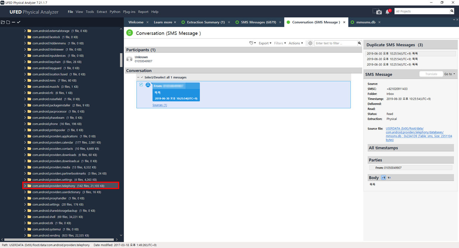Viewport: 459px width, 248px height.
Task: Open the Extract menu
Action: (x=102, y=12)
